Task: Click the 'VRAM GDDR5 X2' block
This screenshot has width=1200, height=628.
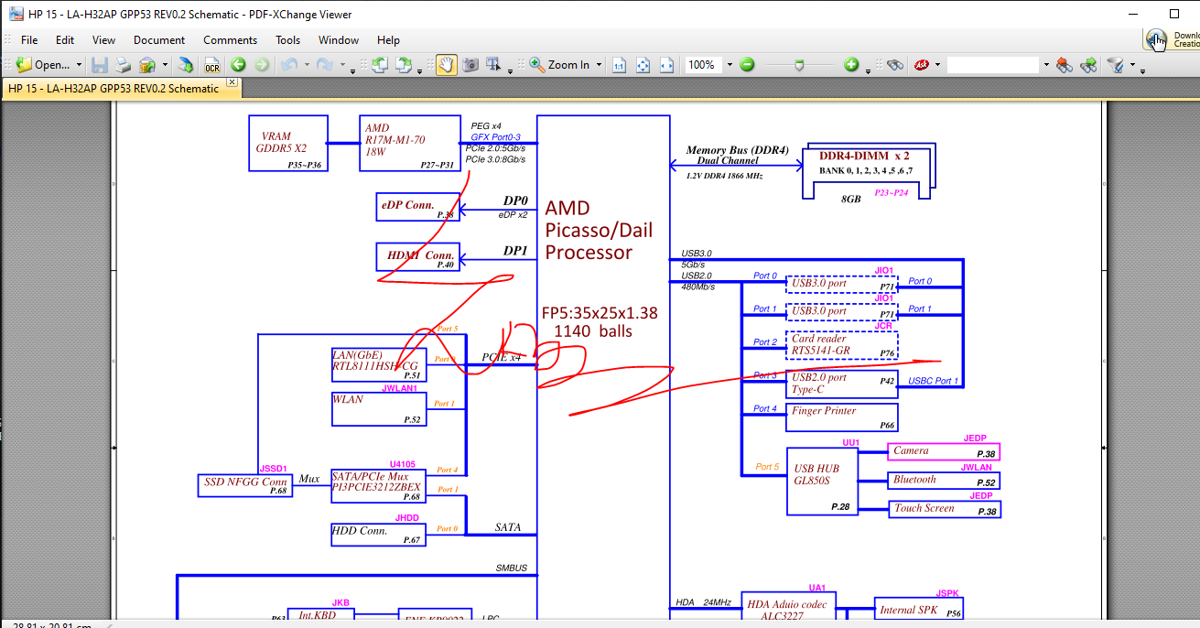Action: coord(287,143)
